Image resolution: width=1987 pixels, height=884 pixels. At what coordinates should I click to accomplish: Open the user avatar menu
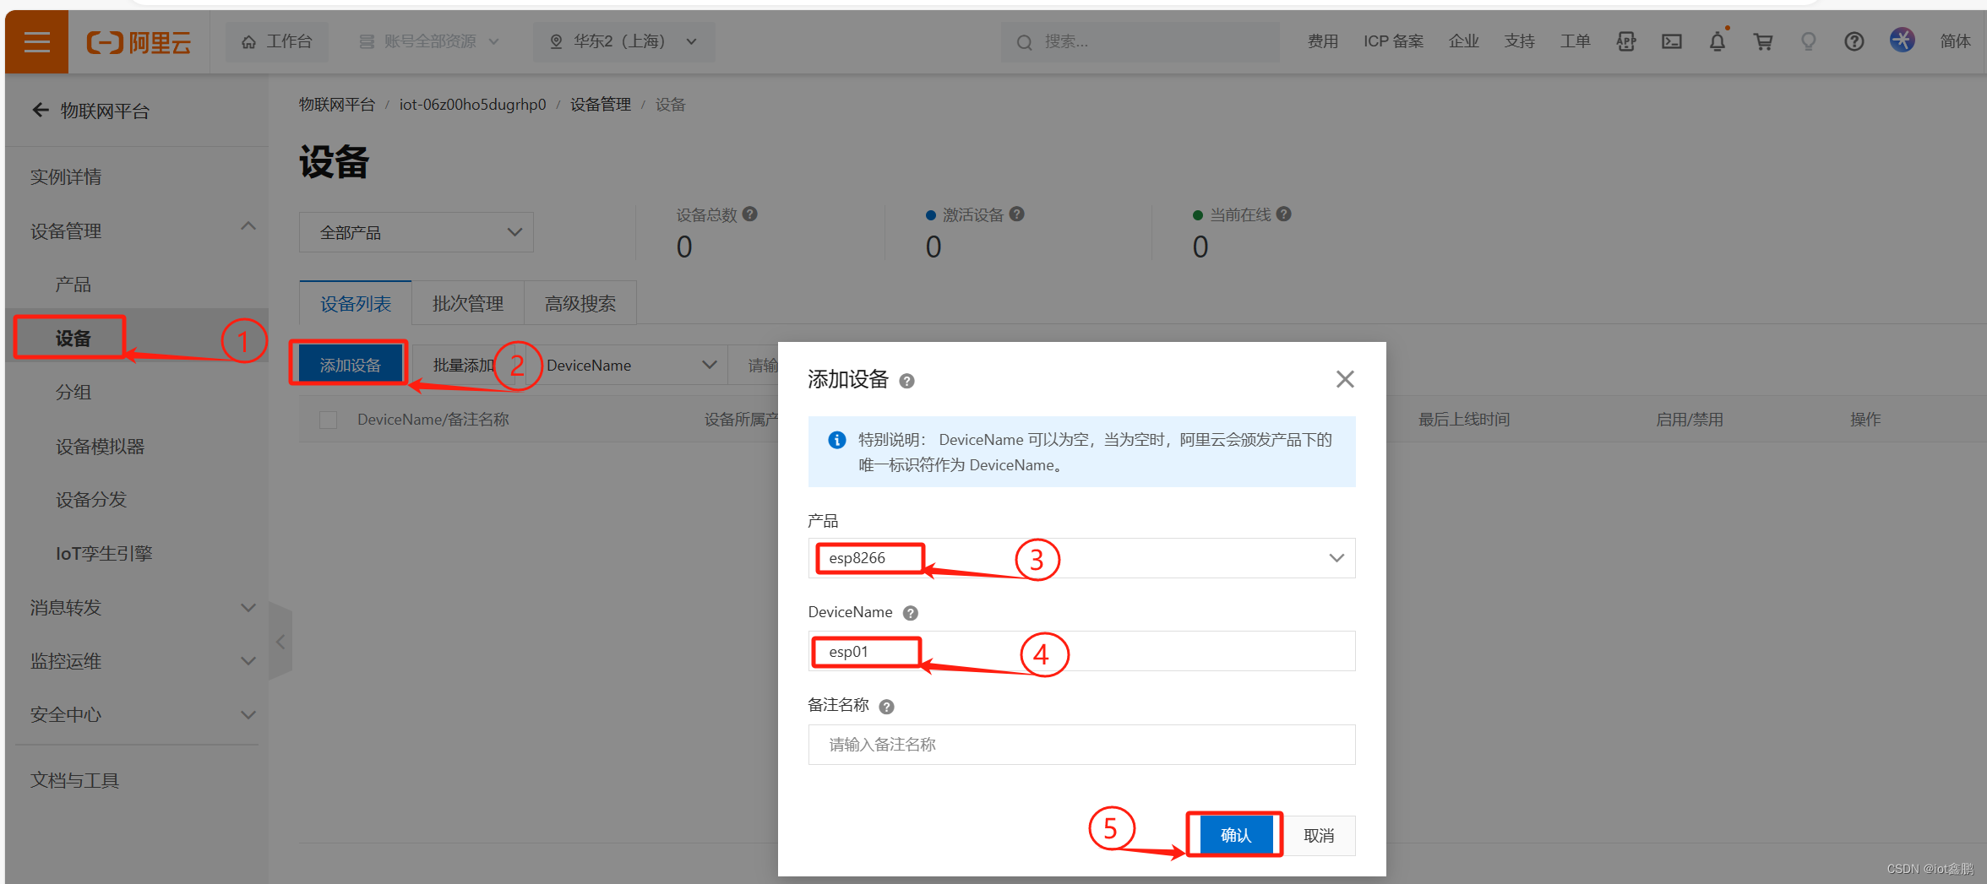click(1902, 40)
